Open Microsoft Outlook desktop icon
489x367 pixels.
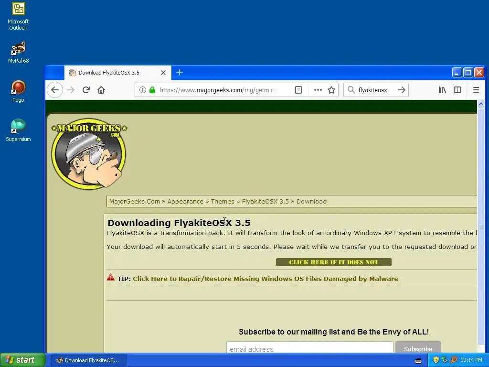18,17
